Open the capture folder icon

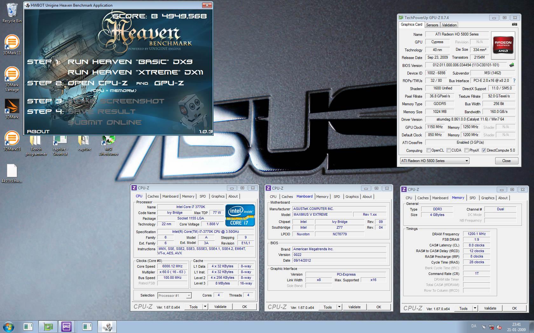(x=84, y=143)
